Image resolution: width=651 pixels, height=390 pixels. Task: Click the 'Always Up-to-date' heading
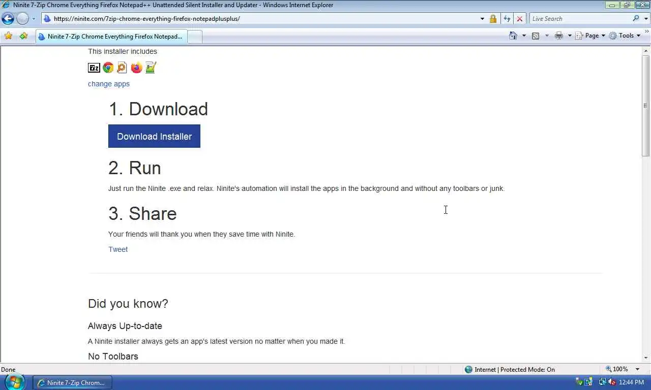click(x=125, y=326)
